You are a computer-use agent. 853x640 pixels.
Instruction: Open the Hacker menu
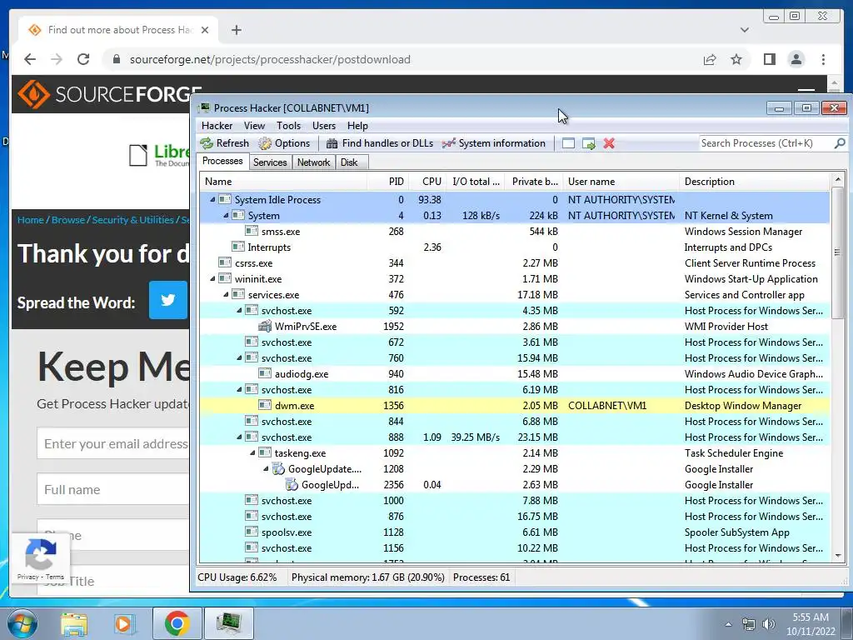[217, 126]
